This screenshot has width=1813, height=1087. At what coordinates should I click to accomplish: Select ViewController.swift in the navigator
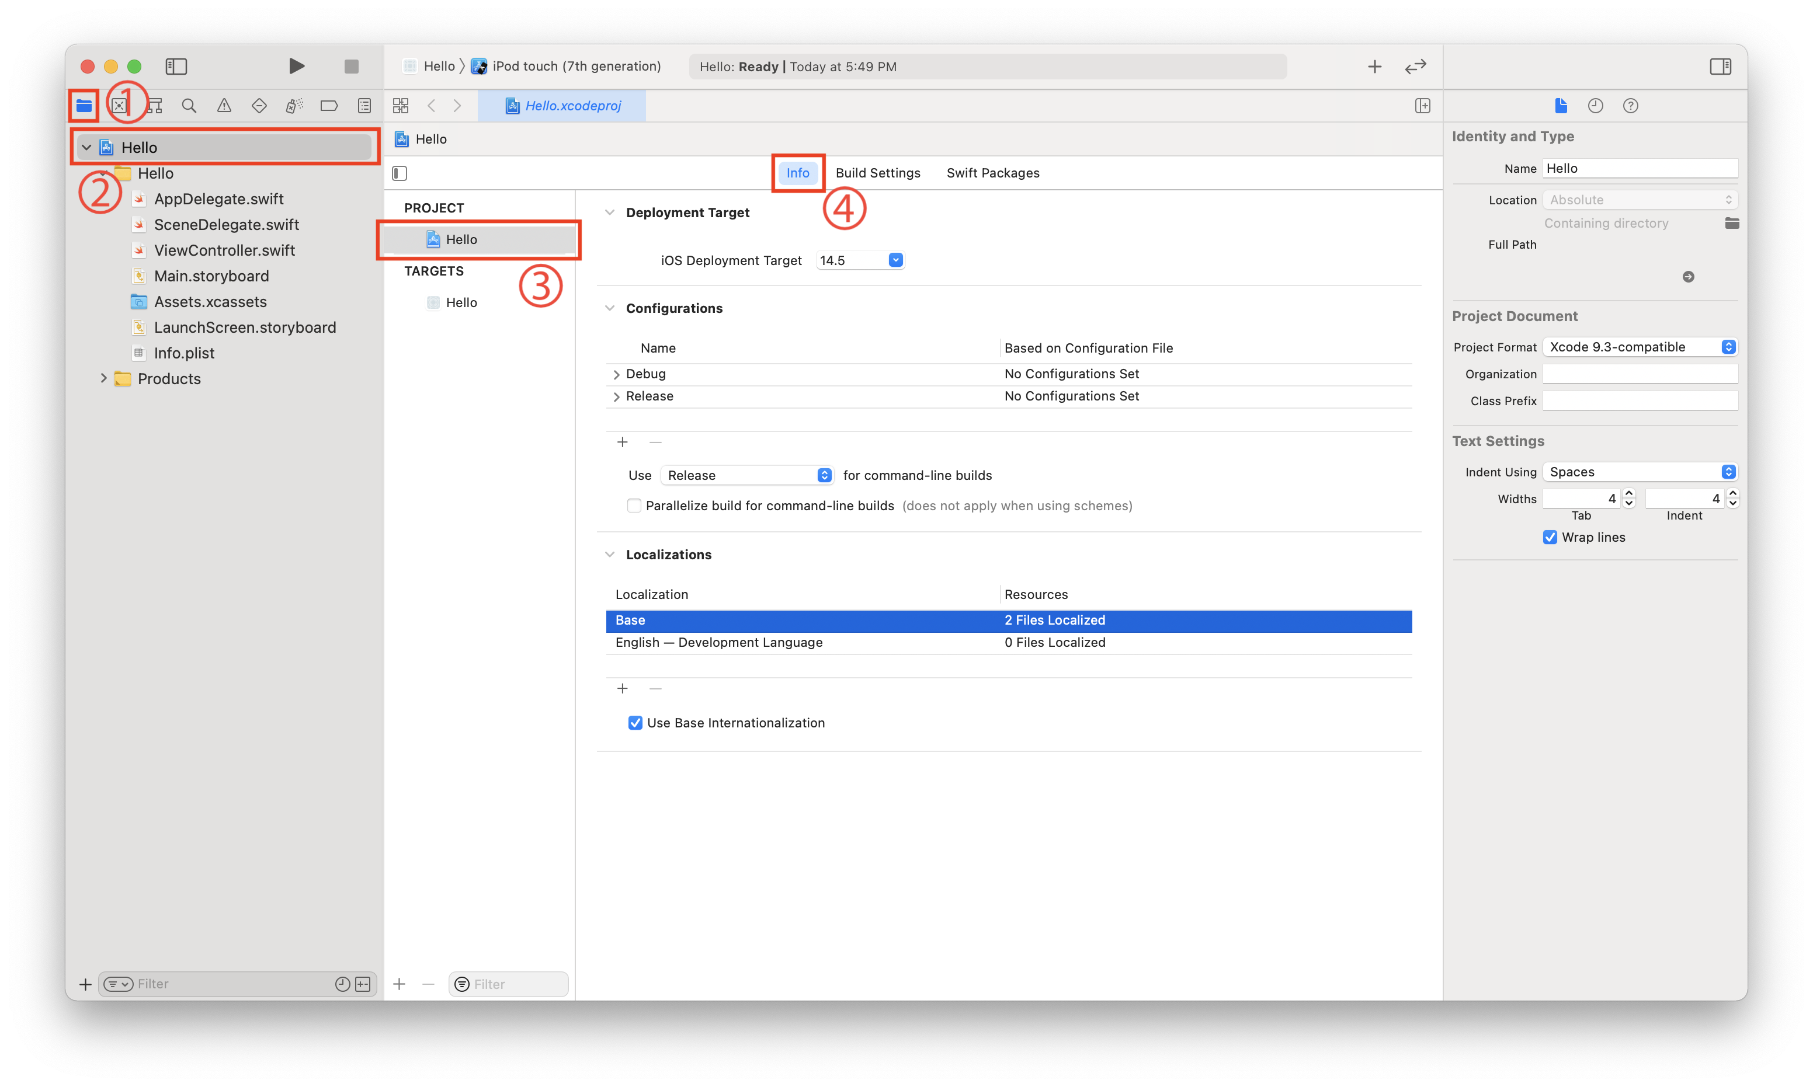[224, 250]
